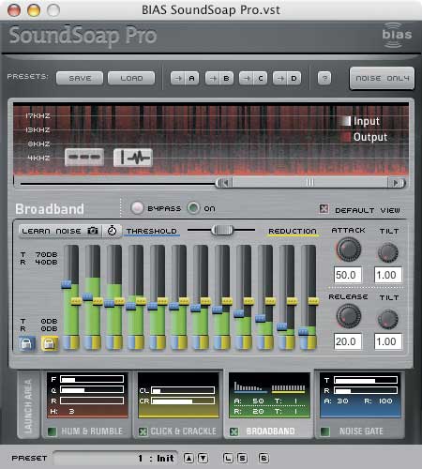Select the Bypass radio button

coord(137,208)
